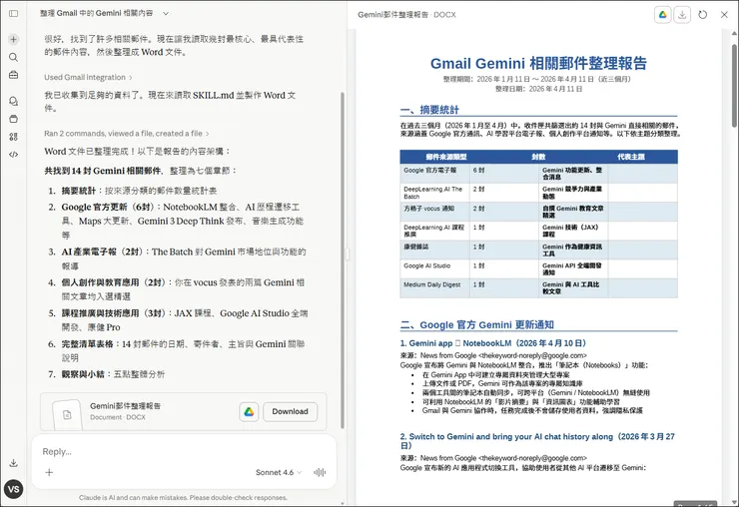
Task: Click subheading Switch to Gemini and bring your AI chat history
Action: (537, 441)
